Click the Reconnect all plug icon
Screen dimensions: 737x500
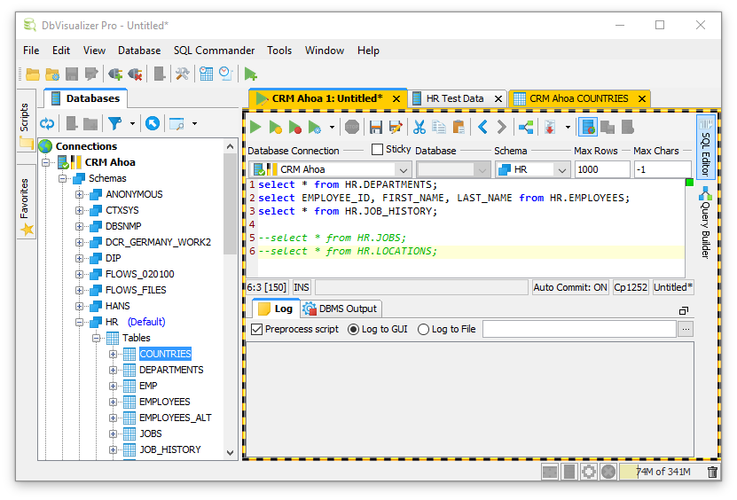(x=114, y=74)
